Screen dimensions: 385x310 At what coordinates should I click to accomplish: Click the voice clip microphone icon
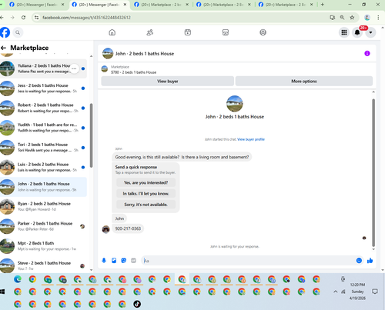pos(104,261)
